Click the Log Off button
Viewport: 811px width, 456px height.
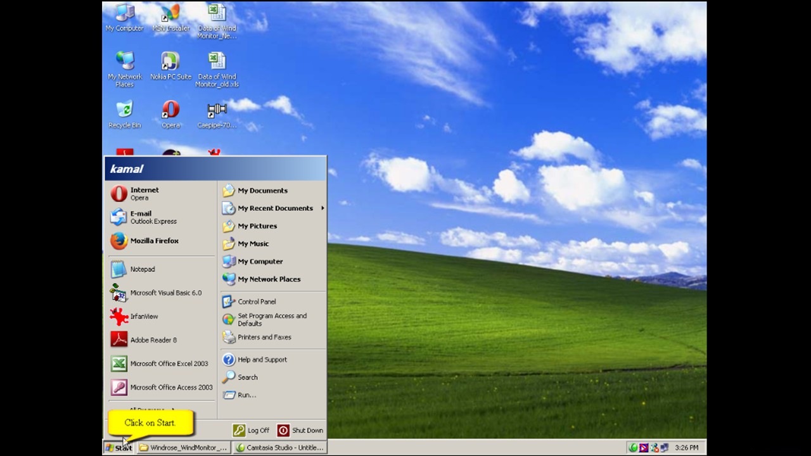click(x=252, y=430)
